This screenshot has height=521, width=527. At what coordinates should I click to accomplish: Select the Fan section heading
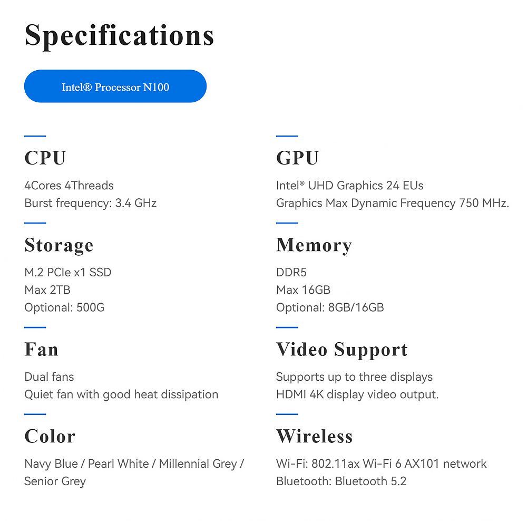[x=41, y=349]
